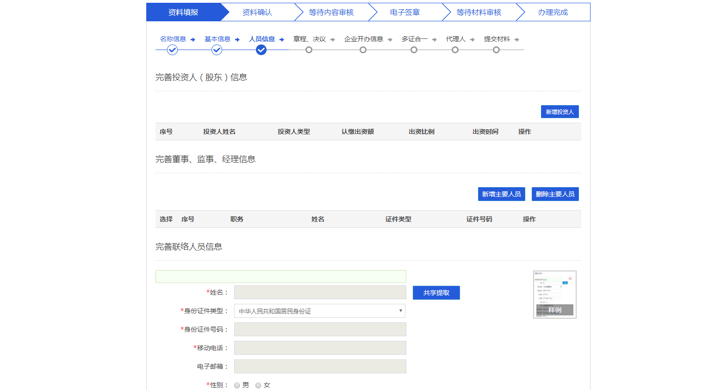Click the 共享提取 button
This screenshot has height=390, width=715.
click(436, 293)
